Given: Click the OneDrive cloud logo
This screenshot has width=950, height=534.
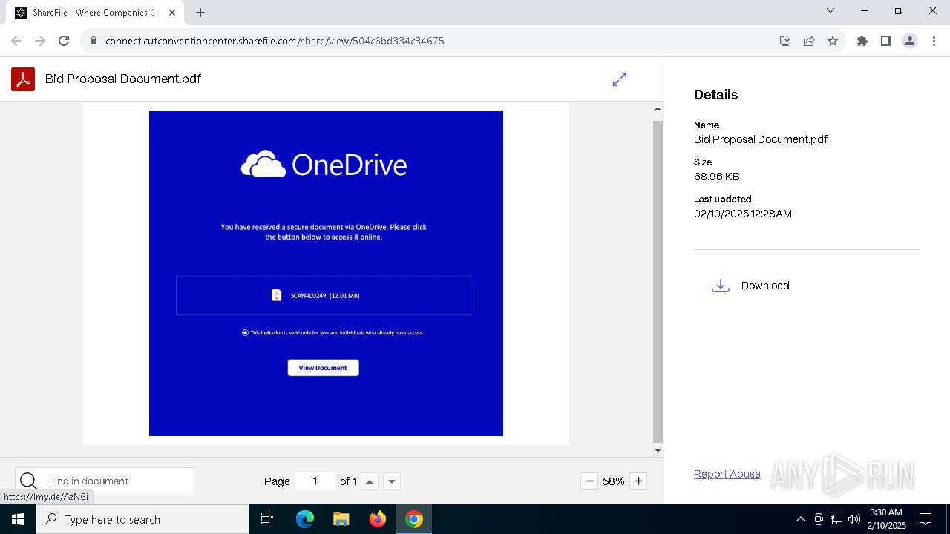Looking at the screenshot, I should [x=263, y=164].
